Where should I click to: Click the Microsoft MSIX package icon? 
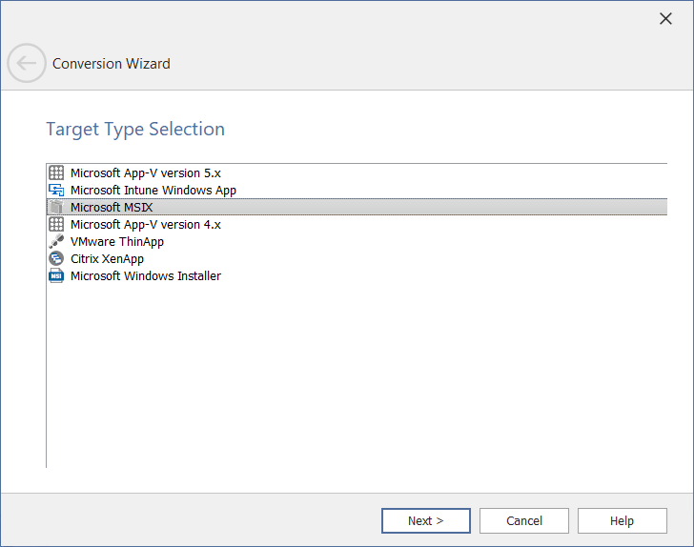click(x=56, y=208)
